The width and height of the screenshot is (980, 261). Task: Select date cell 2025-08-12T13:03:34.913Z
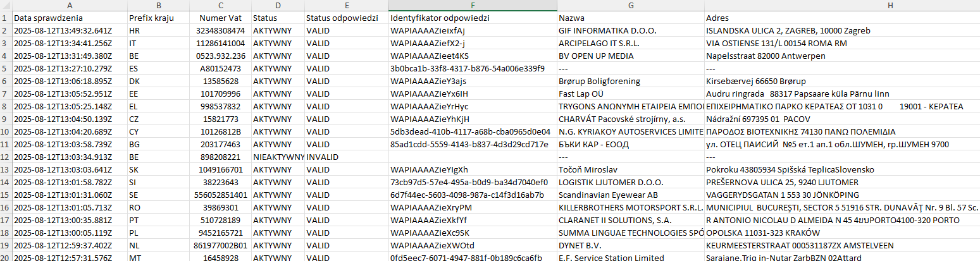[x=69, y=157]
